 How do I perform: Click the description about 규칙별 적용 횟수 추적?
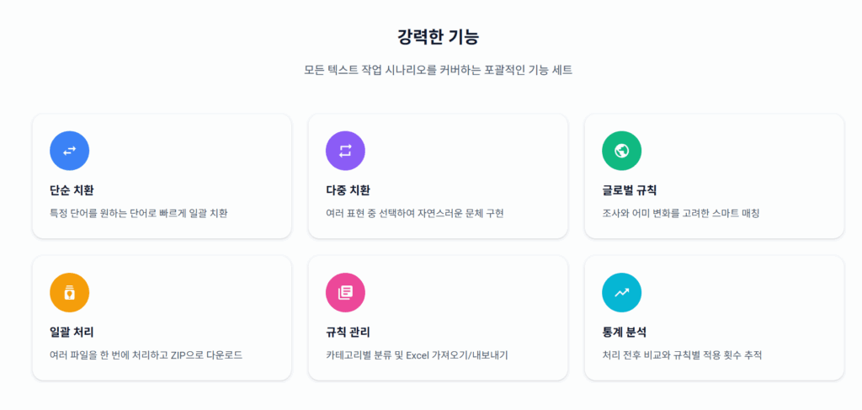(682, 355)
